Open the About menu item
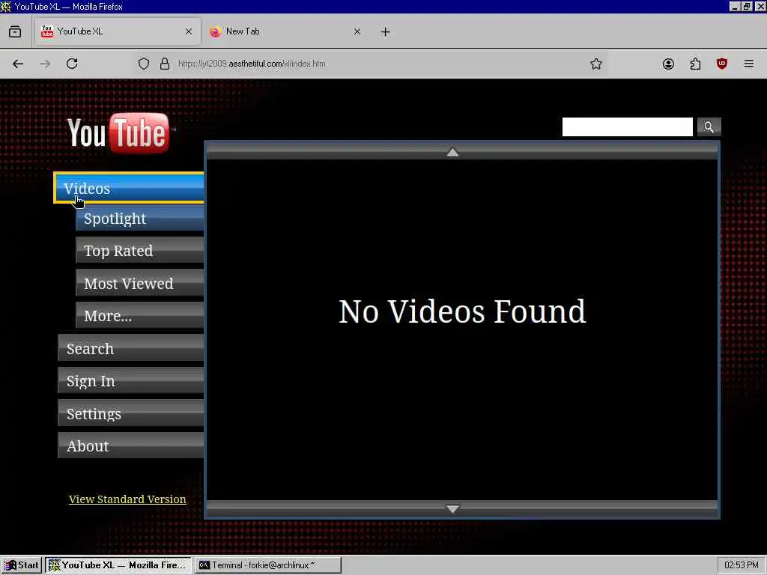Viewport: 767px width, 575px height. click(131, 445)
